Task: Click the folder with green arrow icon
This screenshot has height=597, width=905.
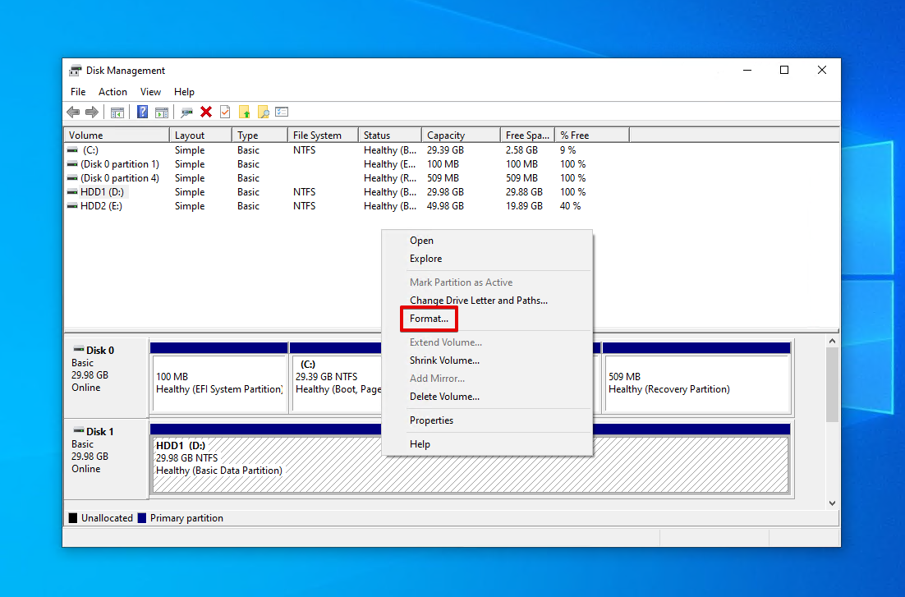Action: pos(244,112)
